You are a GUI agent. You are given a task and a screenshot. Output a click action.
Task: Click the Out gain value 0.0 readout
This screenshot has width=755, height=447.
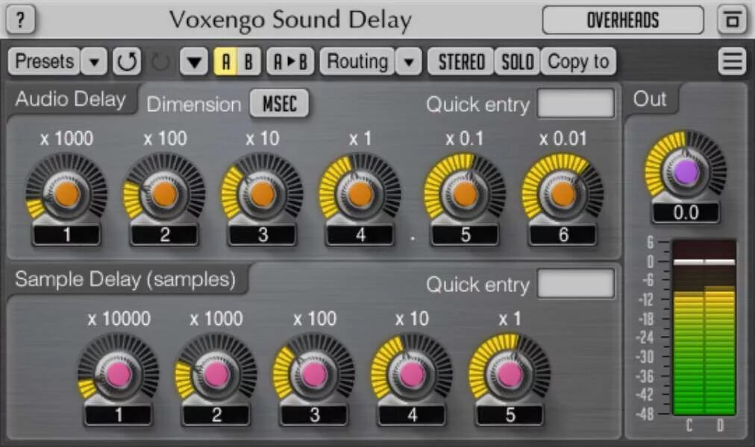coord(686,212)
